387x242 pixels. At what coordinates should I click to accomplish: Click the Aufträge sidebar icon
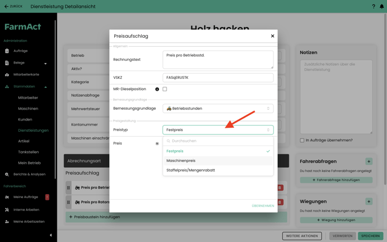point(7,51)
